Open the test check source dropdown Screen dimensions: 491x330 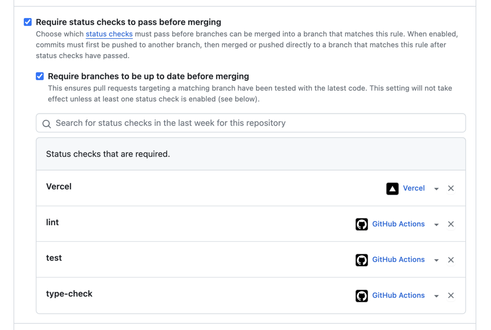437,260
